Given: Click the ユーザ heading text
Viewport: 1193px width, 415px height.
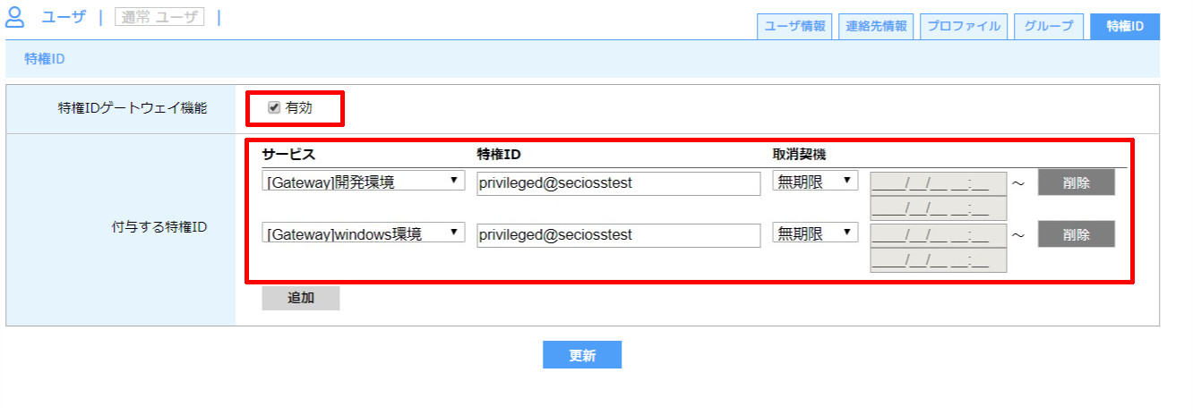Looking at the screenshot, I should (x=64, y=16).
